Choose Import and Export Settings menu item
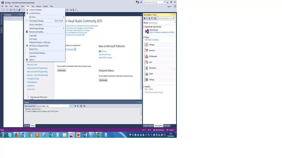 [45, 53]
